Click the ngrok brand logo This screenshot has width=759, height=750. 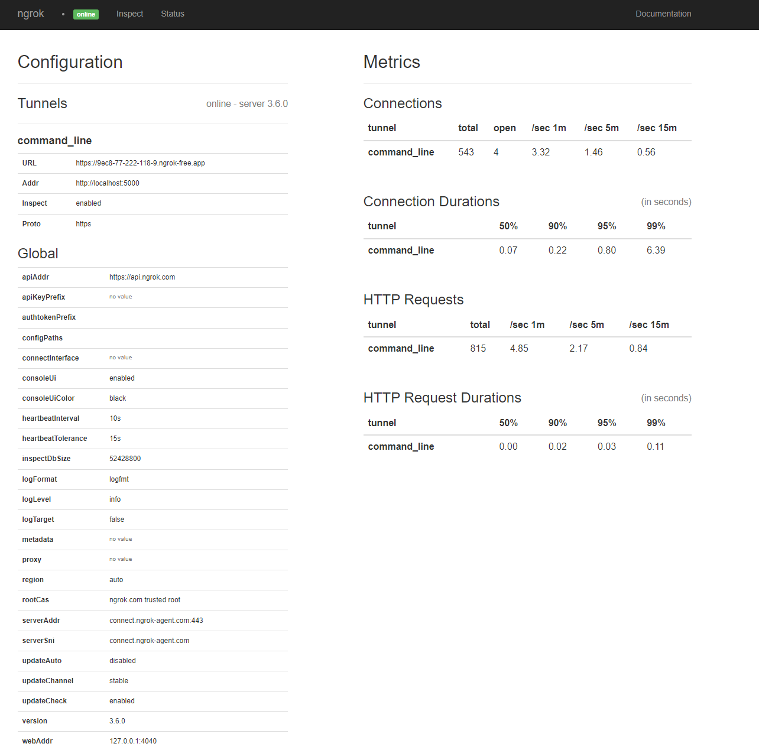31,14
